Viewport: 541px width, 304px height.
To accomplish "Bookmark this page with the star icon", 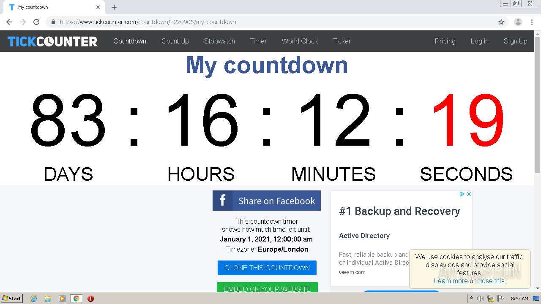I will [x=501, y=22].
